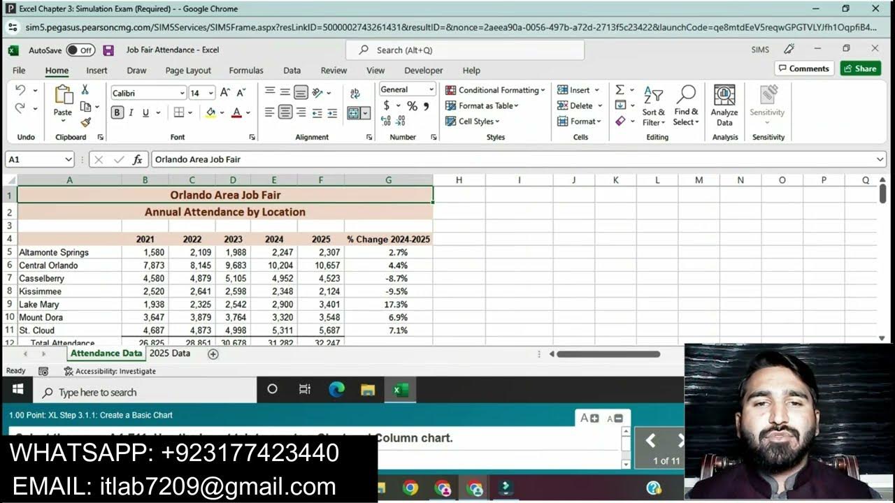
Task: Click Accessibility: Investigate in status bar
Action: [x=110, y=371]
